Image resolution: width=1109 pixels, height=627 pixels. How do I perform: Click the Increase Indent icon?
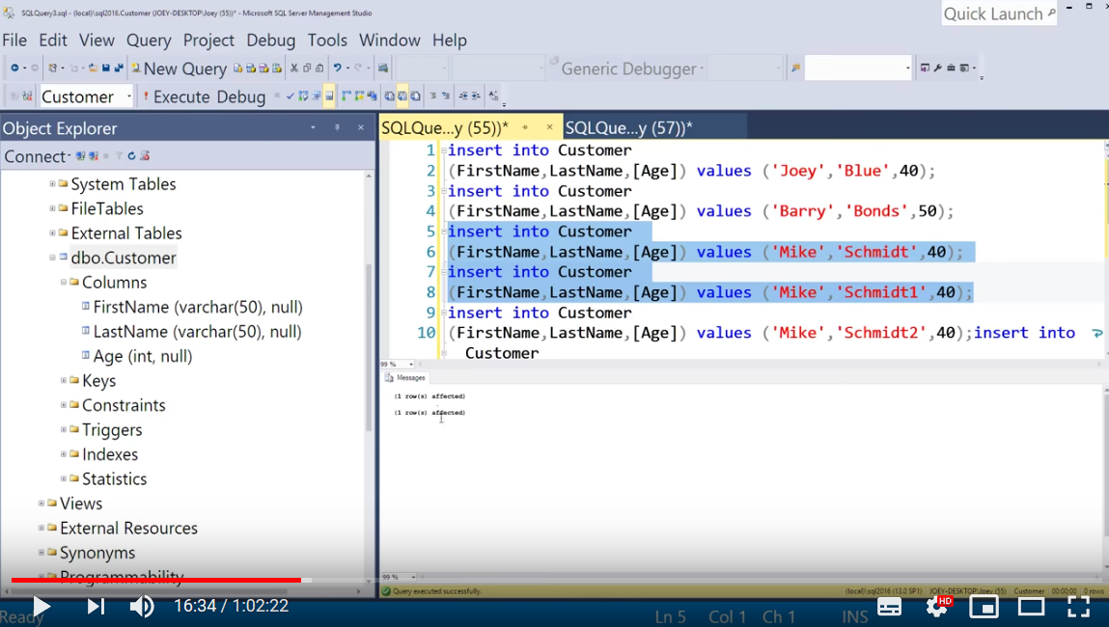pyautogui.click(x=476, y=96)
